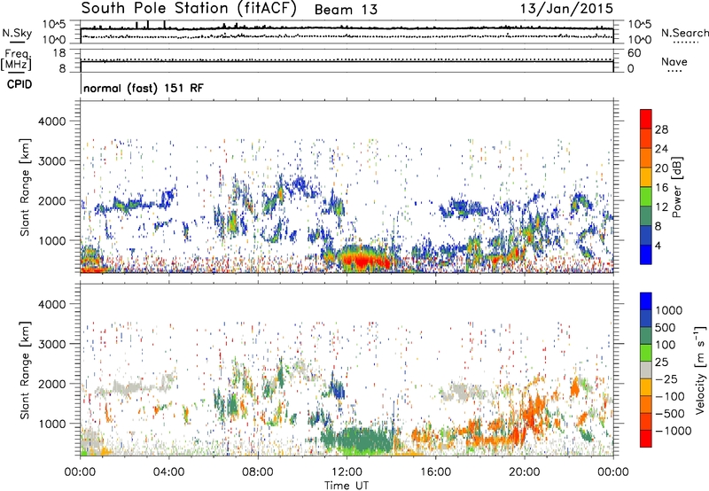
Task: Click the '10^5' label left of the noise panel
Action: tap(54, 25)
